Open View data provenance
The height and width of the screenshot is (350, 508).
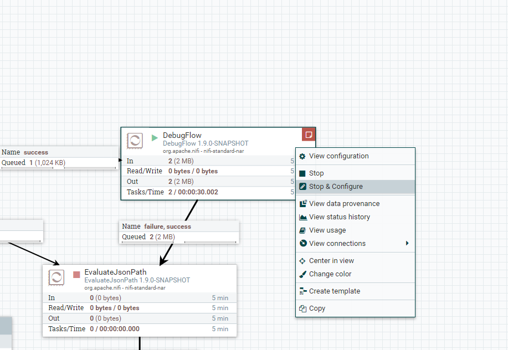tap(356, 204)
